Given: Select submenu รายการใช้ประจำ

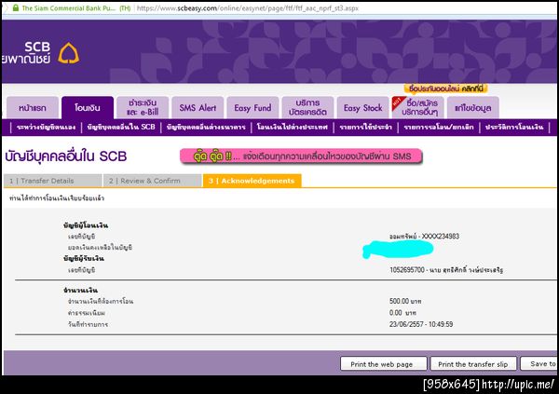Looking at the screenshot, I should click(x=366, y=128).
